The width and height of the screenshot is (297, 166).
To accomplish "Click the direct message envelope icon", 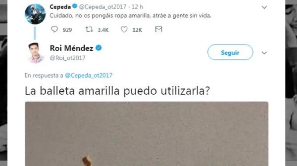I will click(159, 29).
